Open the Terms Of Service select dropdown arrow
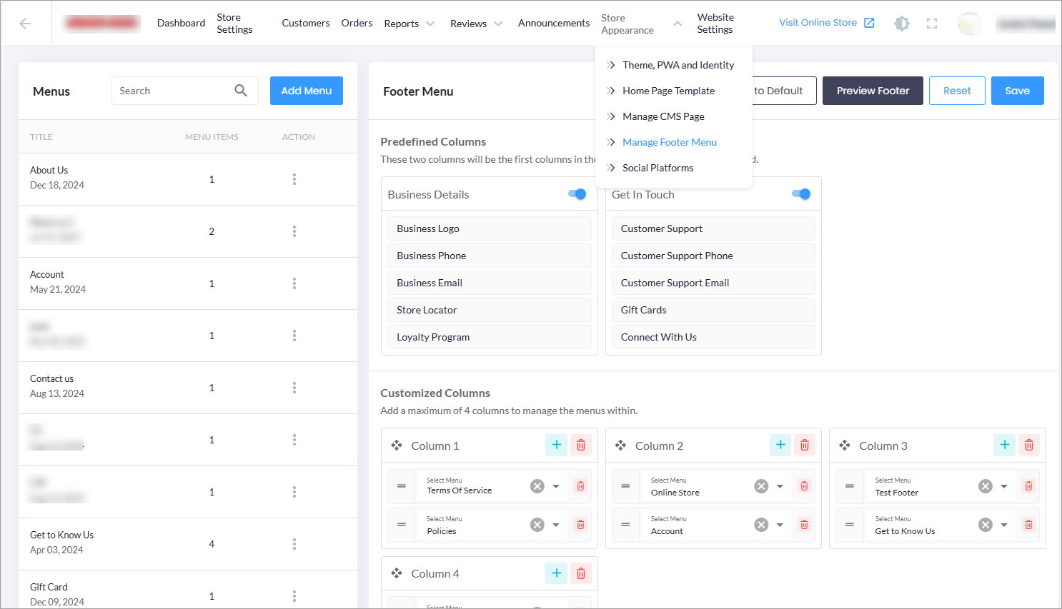 tap(556, 486)
